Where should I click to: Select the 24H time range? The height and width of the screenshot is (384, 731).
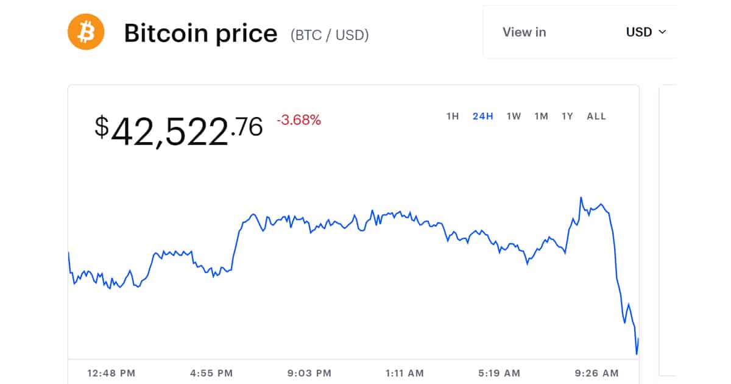483,116
